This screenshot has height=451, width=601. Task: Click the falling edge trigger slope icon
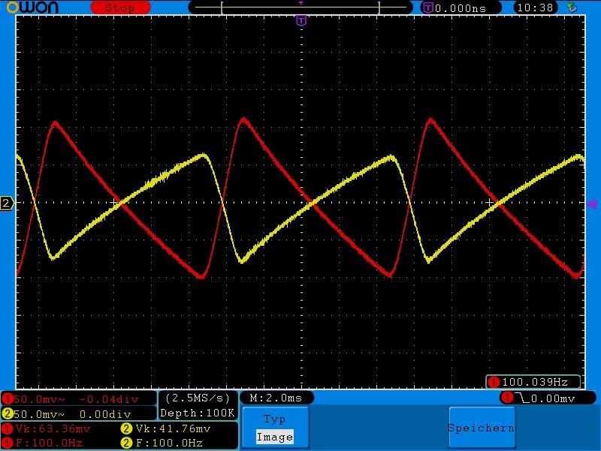522,398
